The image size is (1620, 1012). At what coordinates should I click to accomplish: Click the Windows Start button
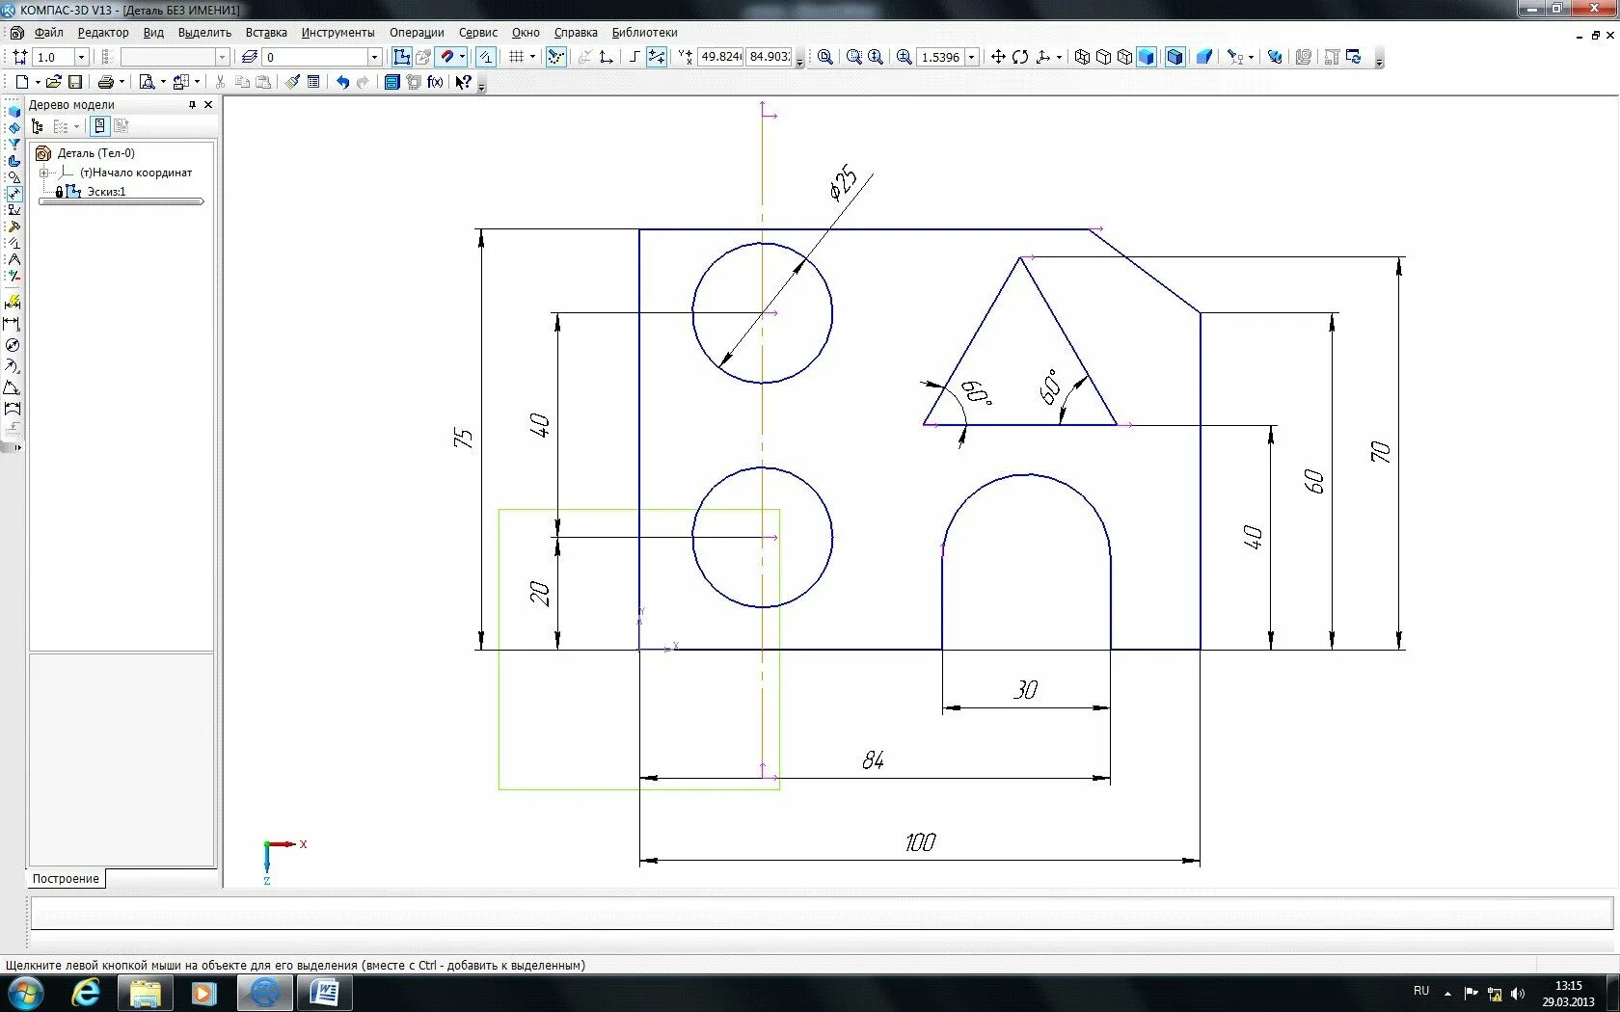[x=26, y=992]
